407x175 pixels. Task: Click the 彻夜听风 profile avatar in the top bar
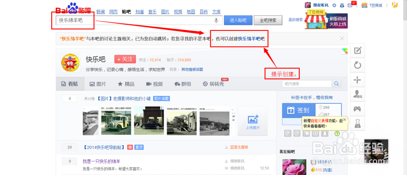click(308, 5)
